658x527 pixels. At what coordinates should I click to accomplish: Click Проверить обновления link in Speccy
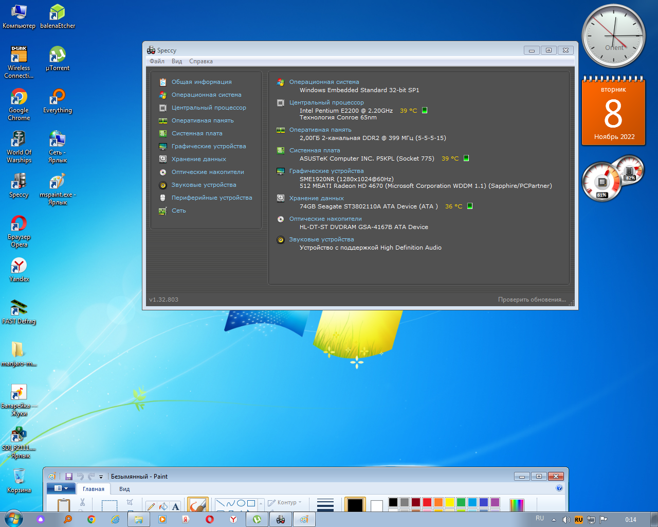(x=532, y=300)
